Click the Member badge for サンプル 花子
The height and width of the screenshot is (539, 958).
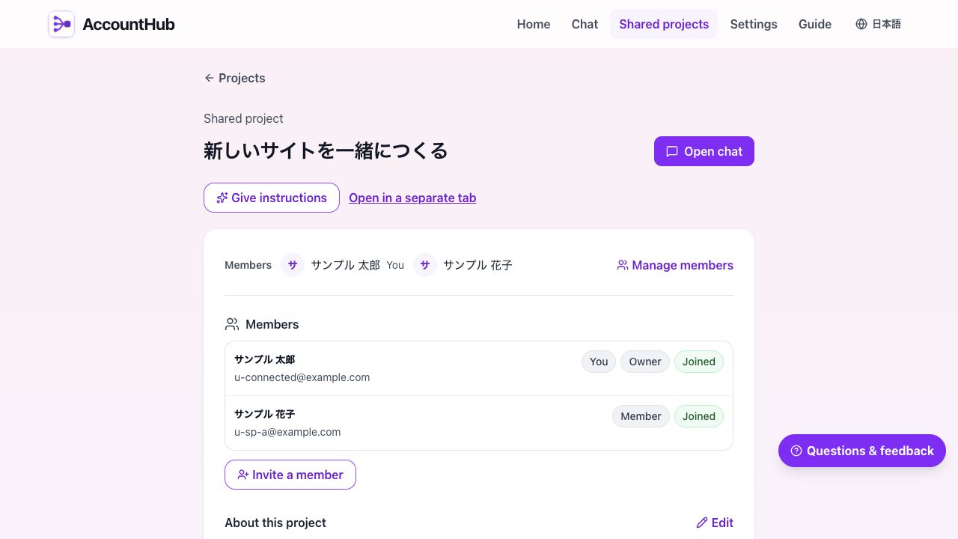(x=641, y=416)
